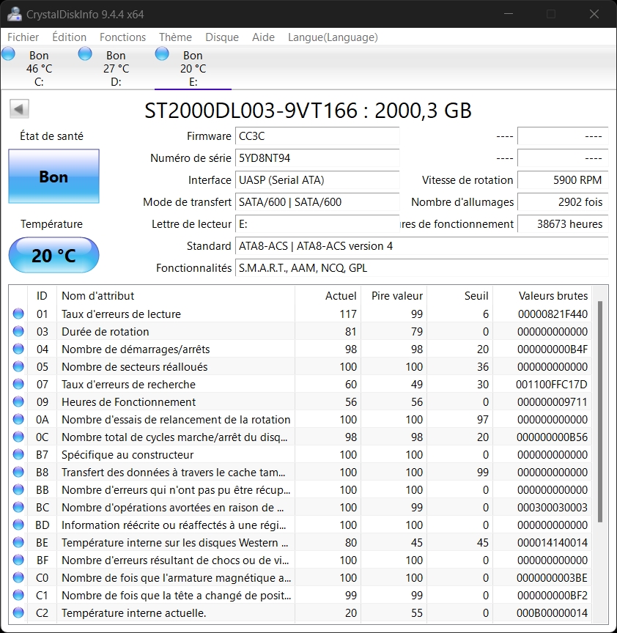Open the Fichier menu
Image resolution: width=617 pixels, height=633 pixels.
click(x=23, y=37)
